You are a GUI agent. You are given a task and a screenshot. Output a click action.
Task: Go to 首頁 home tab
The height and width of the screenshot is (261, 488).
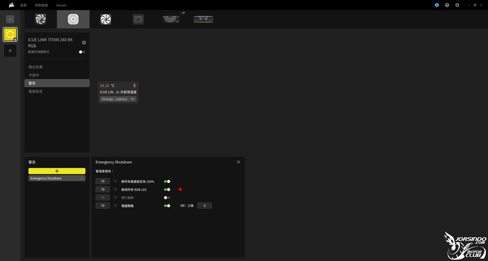(x=23, y=5)
